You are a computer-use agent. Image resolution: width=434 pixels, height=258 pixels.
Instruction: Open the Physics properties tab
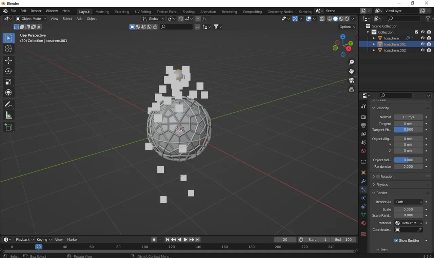coord(363,198)
